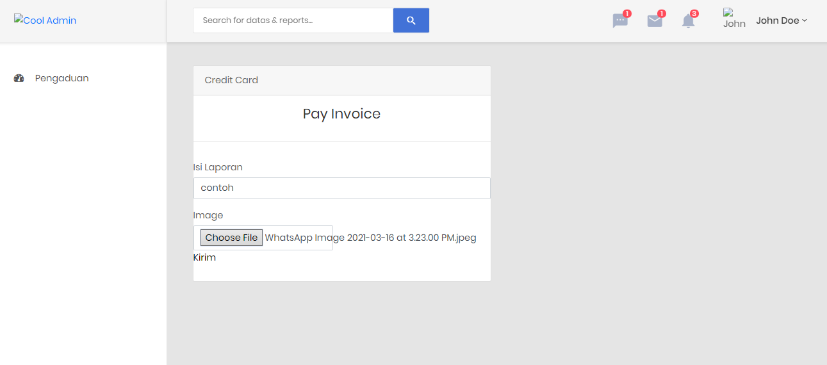Click the selected WhatsApp Image file name

click(370, 238)
